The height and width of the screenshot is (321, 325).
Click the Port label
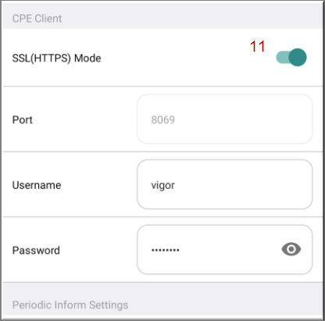[23, 119]
